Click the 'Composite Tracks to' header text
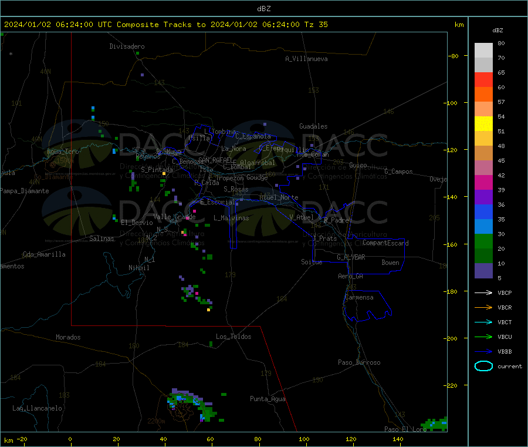 click(x=161, y=25)
